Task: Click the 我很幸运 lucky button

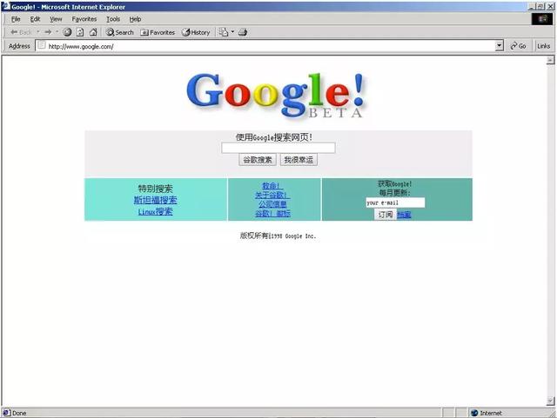Action: (299, 160)
